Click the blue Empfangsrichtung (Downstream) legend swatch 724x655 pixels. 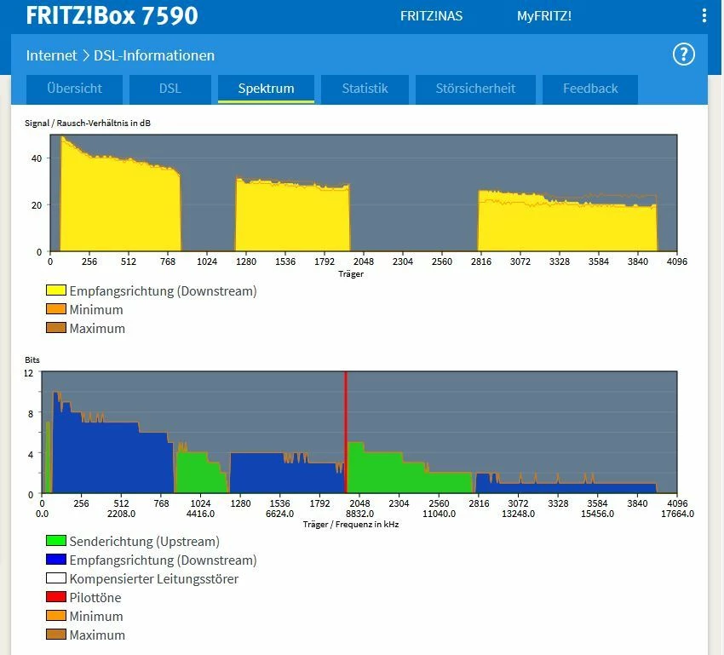click(x=56, y=560)
